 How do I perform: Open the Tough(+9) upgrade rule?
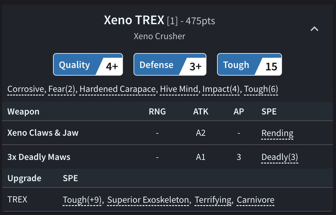pos(82,200)
